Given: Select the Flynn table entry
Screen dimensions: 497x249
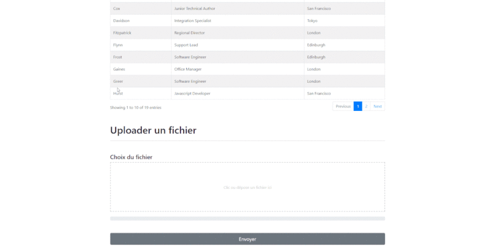Looking at the screenshot, I should point(118,45).
